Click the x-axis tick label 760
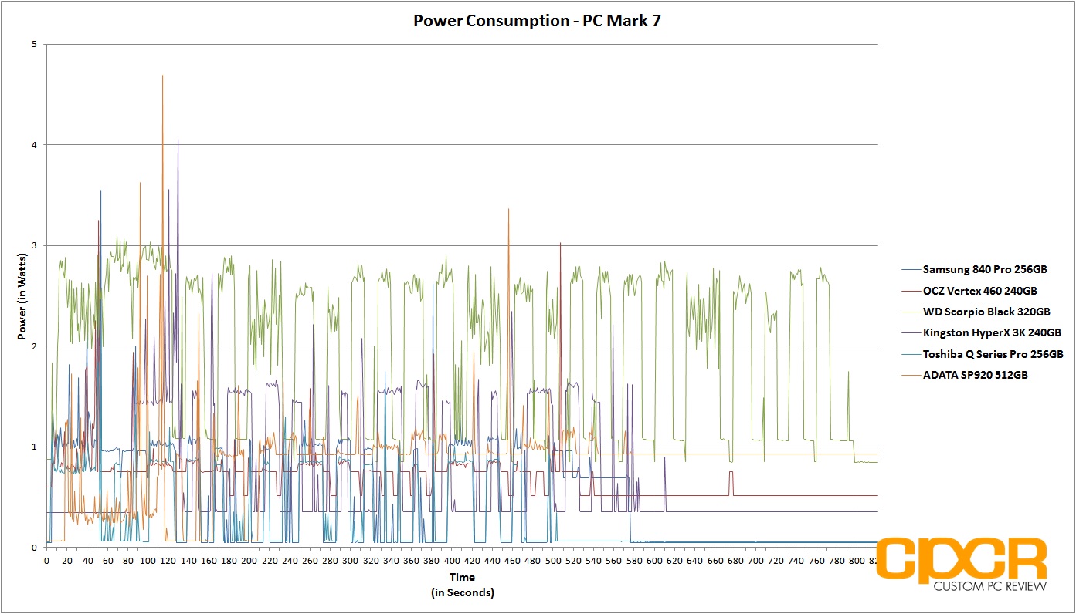The height and width of the screenshot is (614, 1076). point(816,560)
